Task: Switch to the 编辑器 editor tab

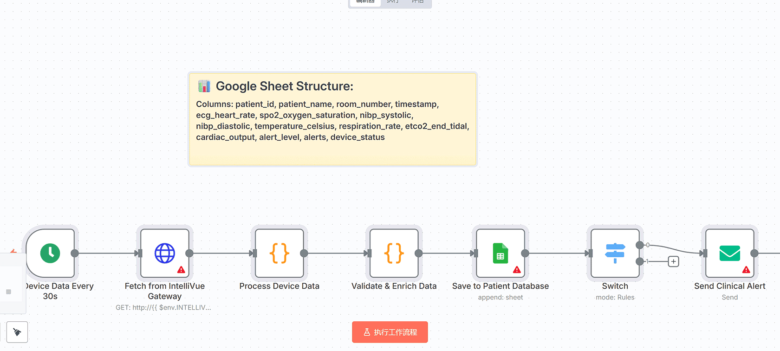Action: click(365, 2)
